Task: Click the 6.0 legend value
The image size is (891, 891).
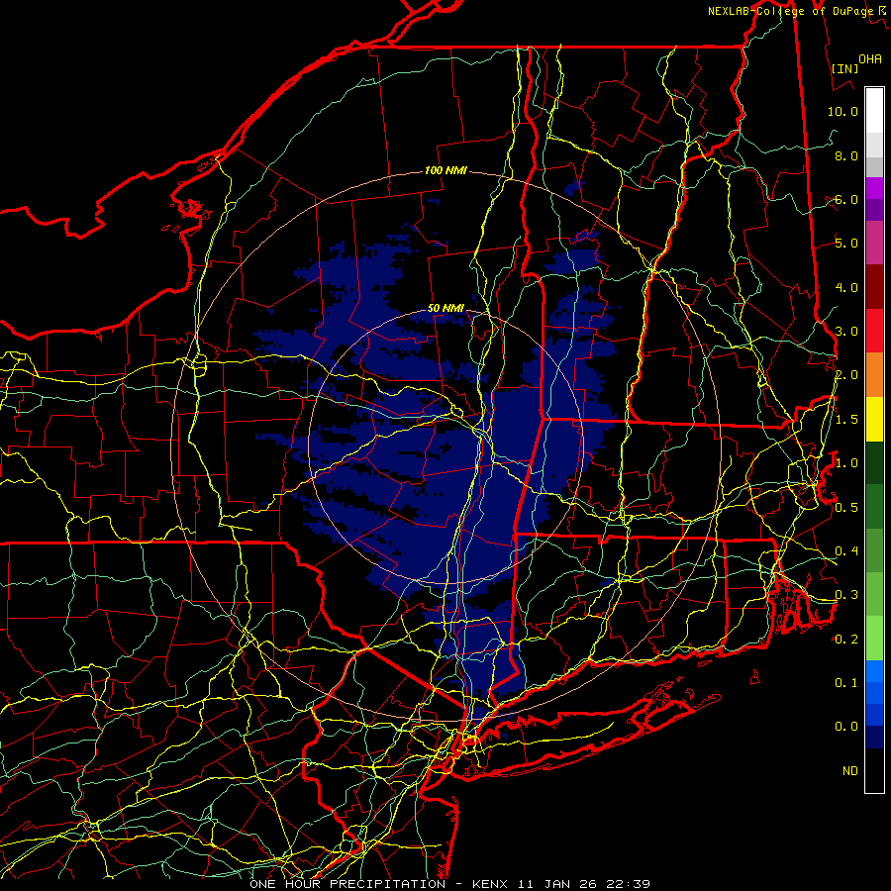Action: [x=846, y=200]
